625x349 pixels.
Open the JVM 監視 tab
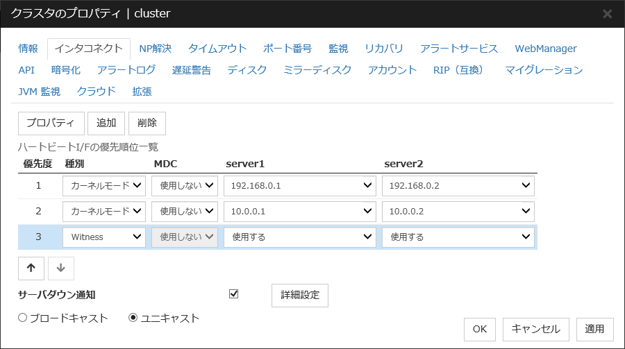(39, 92)
